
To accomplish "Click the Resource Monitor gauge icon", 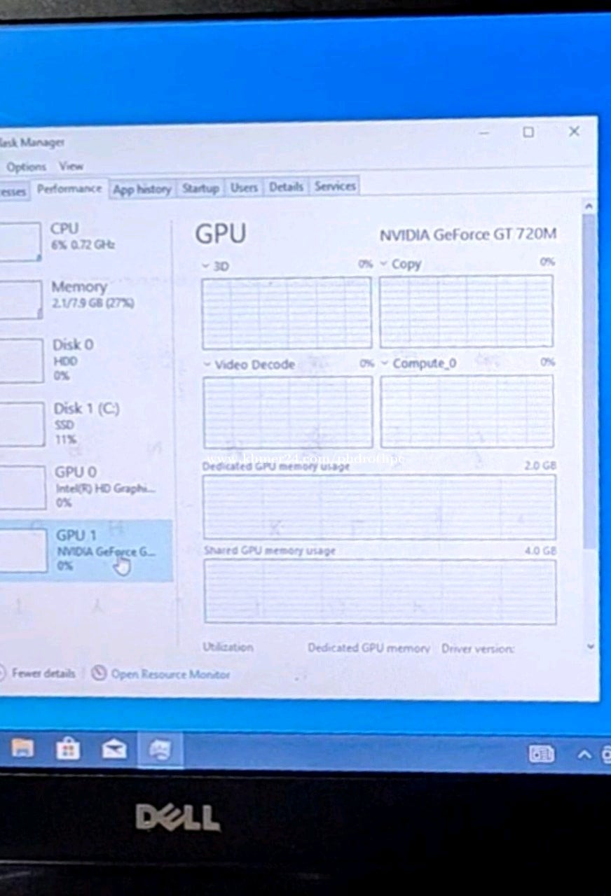I will click(99, 673).
